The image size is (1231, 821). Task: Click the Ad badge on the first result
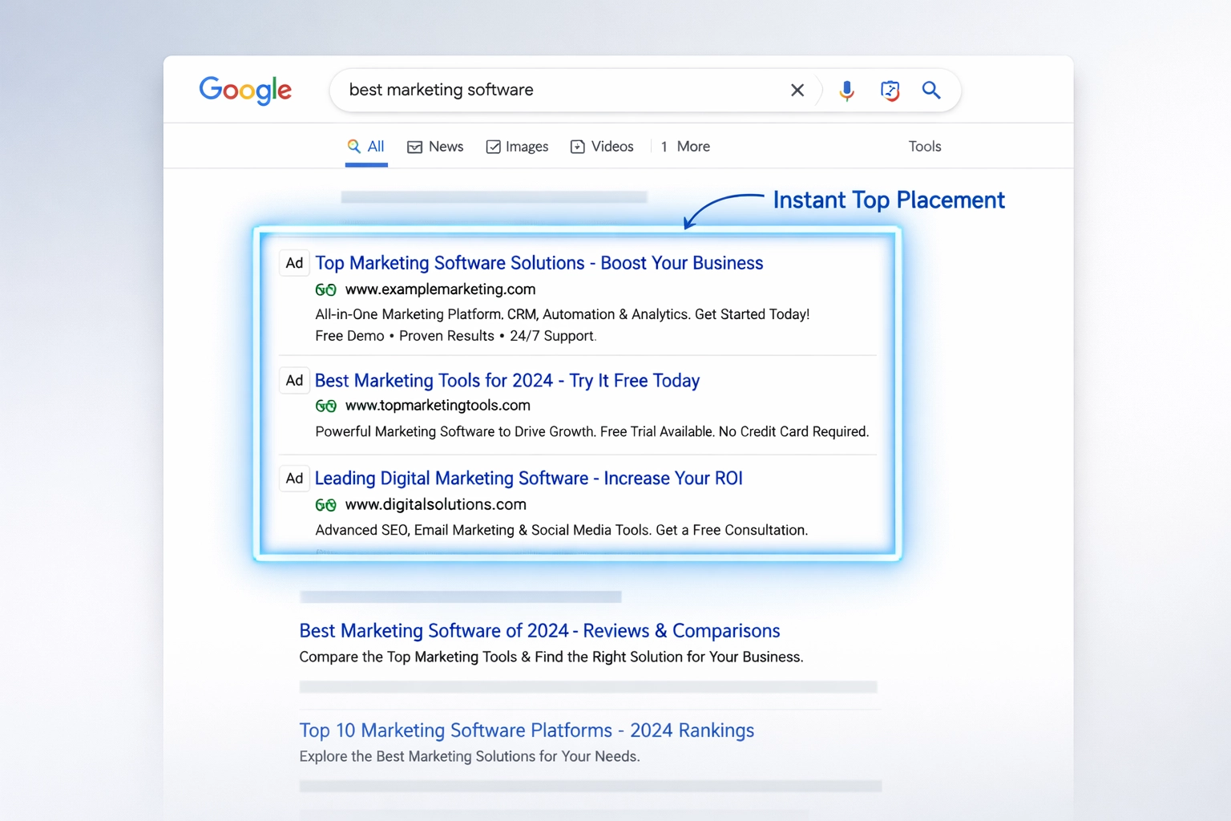[x=294, y=262]
